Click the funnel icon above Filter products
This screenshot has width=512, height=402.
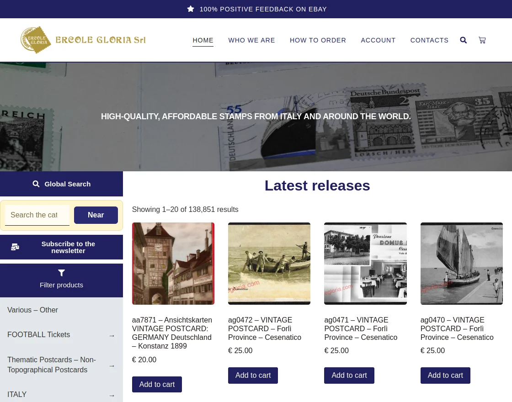point(61,273)
